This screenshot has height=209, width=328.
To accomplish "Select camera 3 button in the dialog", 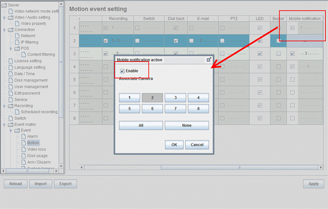I will point(175,98).
